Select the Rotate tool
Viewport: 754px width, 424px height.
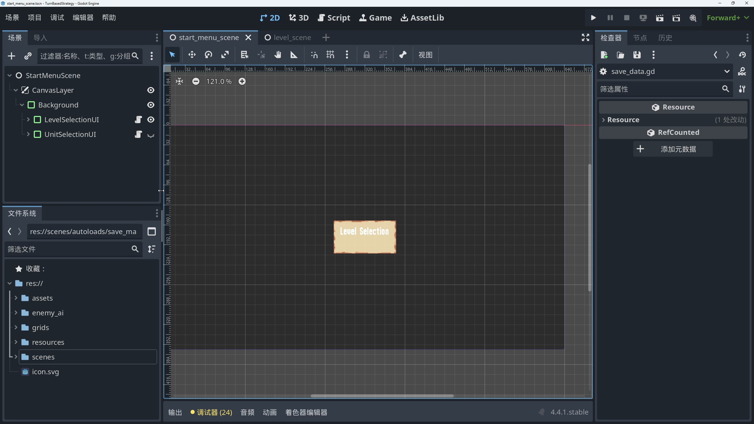pyautogui.click(x=208, y=55)
